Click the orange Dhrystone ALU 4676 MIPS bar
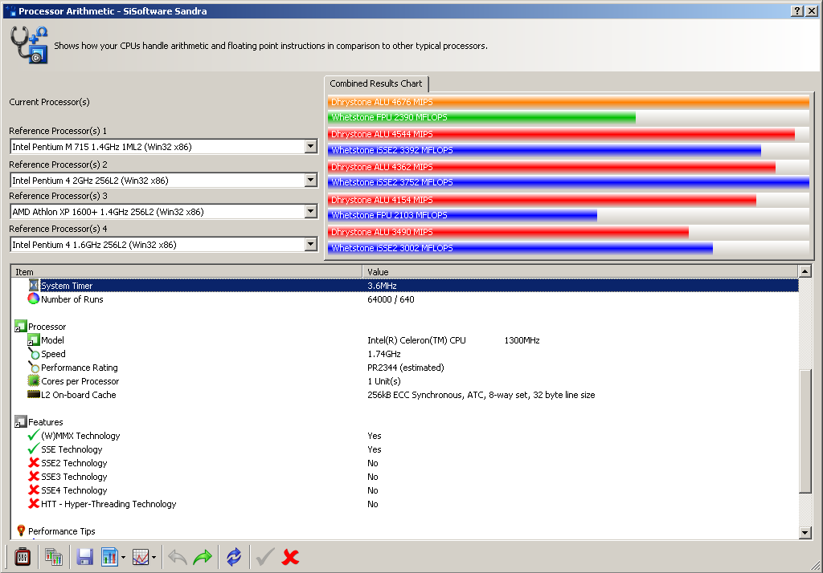 (x=568, y=102)
